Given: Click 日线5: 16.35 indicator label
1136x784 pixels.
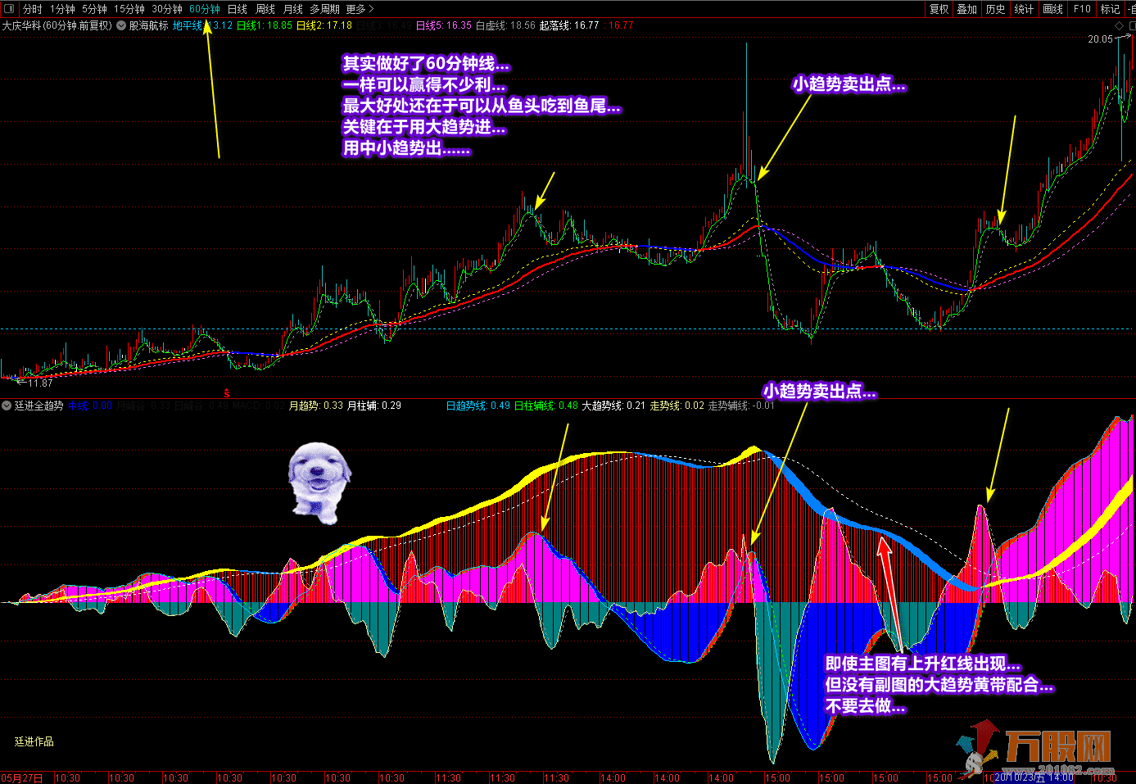Looking at the screenshot, I should click(444, 25).
